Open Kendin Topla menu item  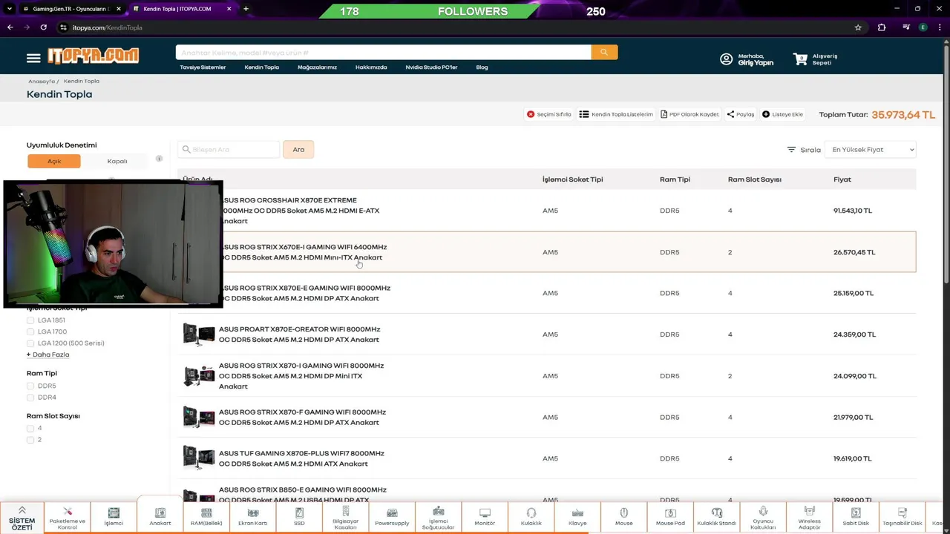tap(262, 67)
